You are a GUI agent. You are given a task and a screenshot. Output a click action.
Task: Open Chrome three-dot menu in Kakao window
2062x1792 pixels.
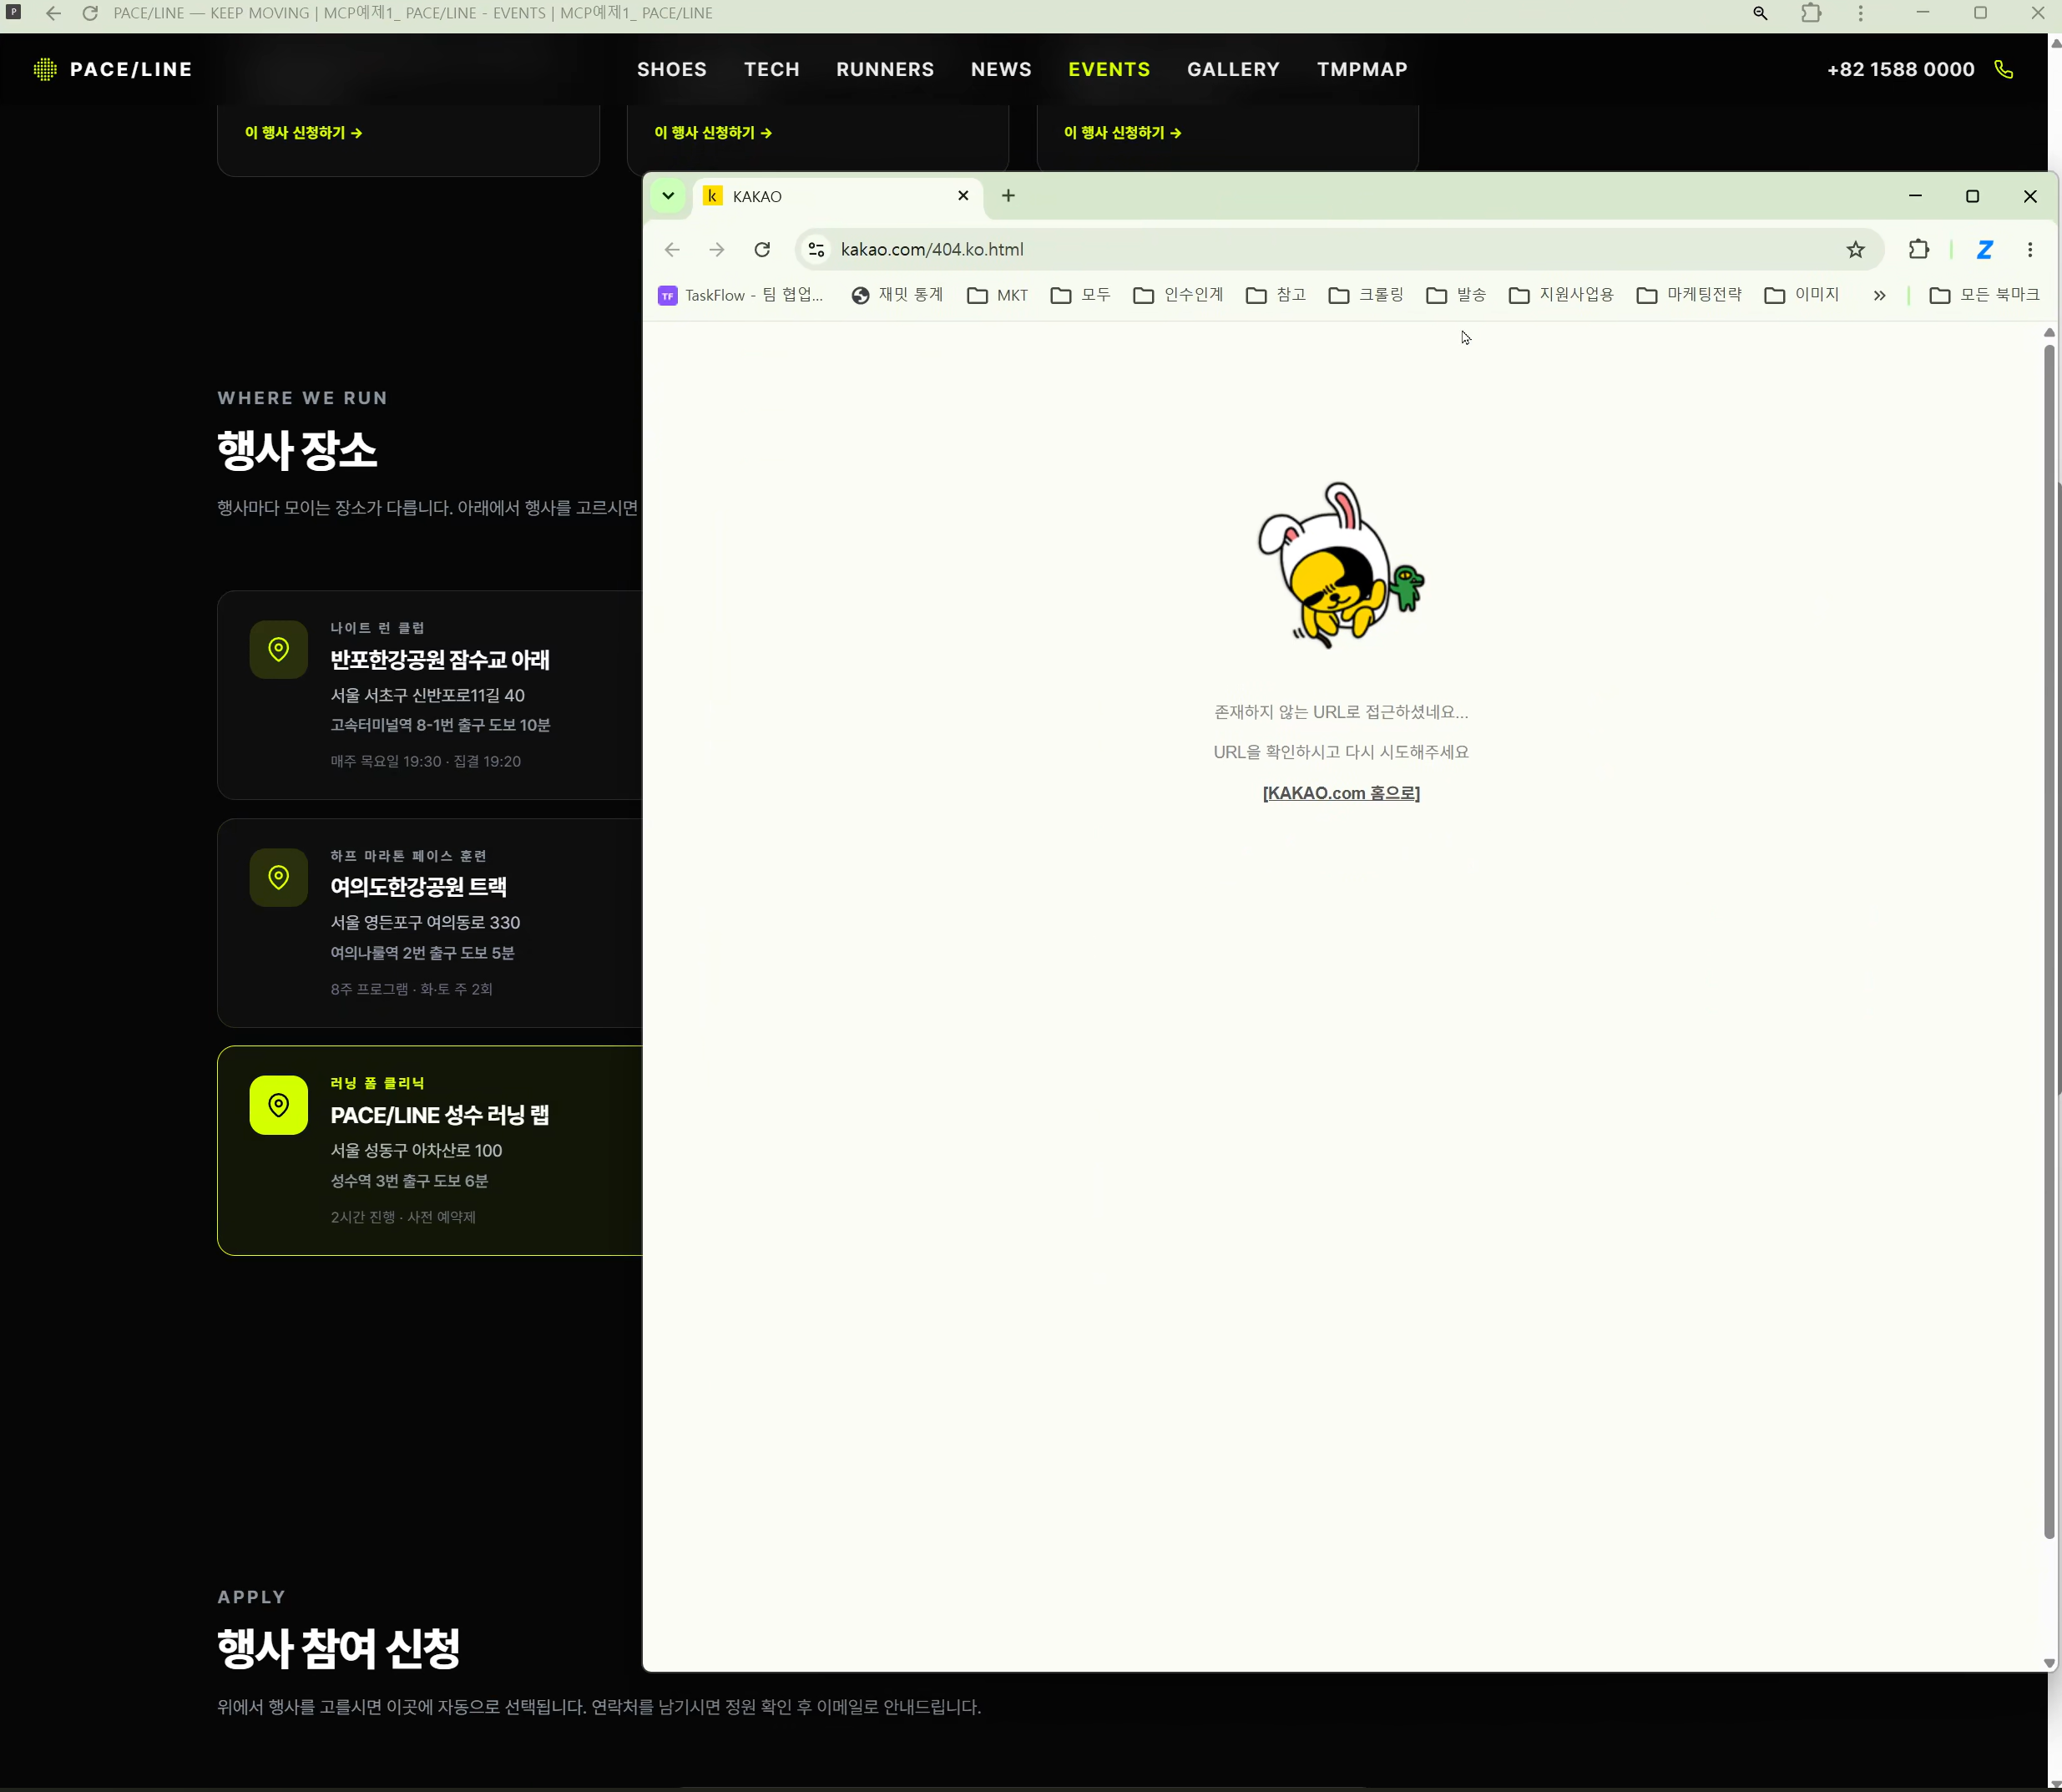point(2030,249)
